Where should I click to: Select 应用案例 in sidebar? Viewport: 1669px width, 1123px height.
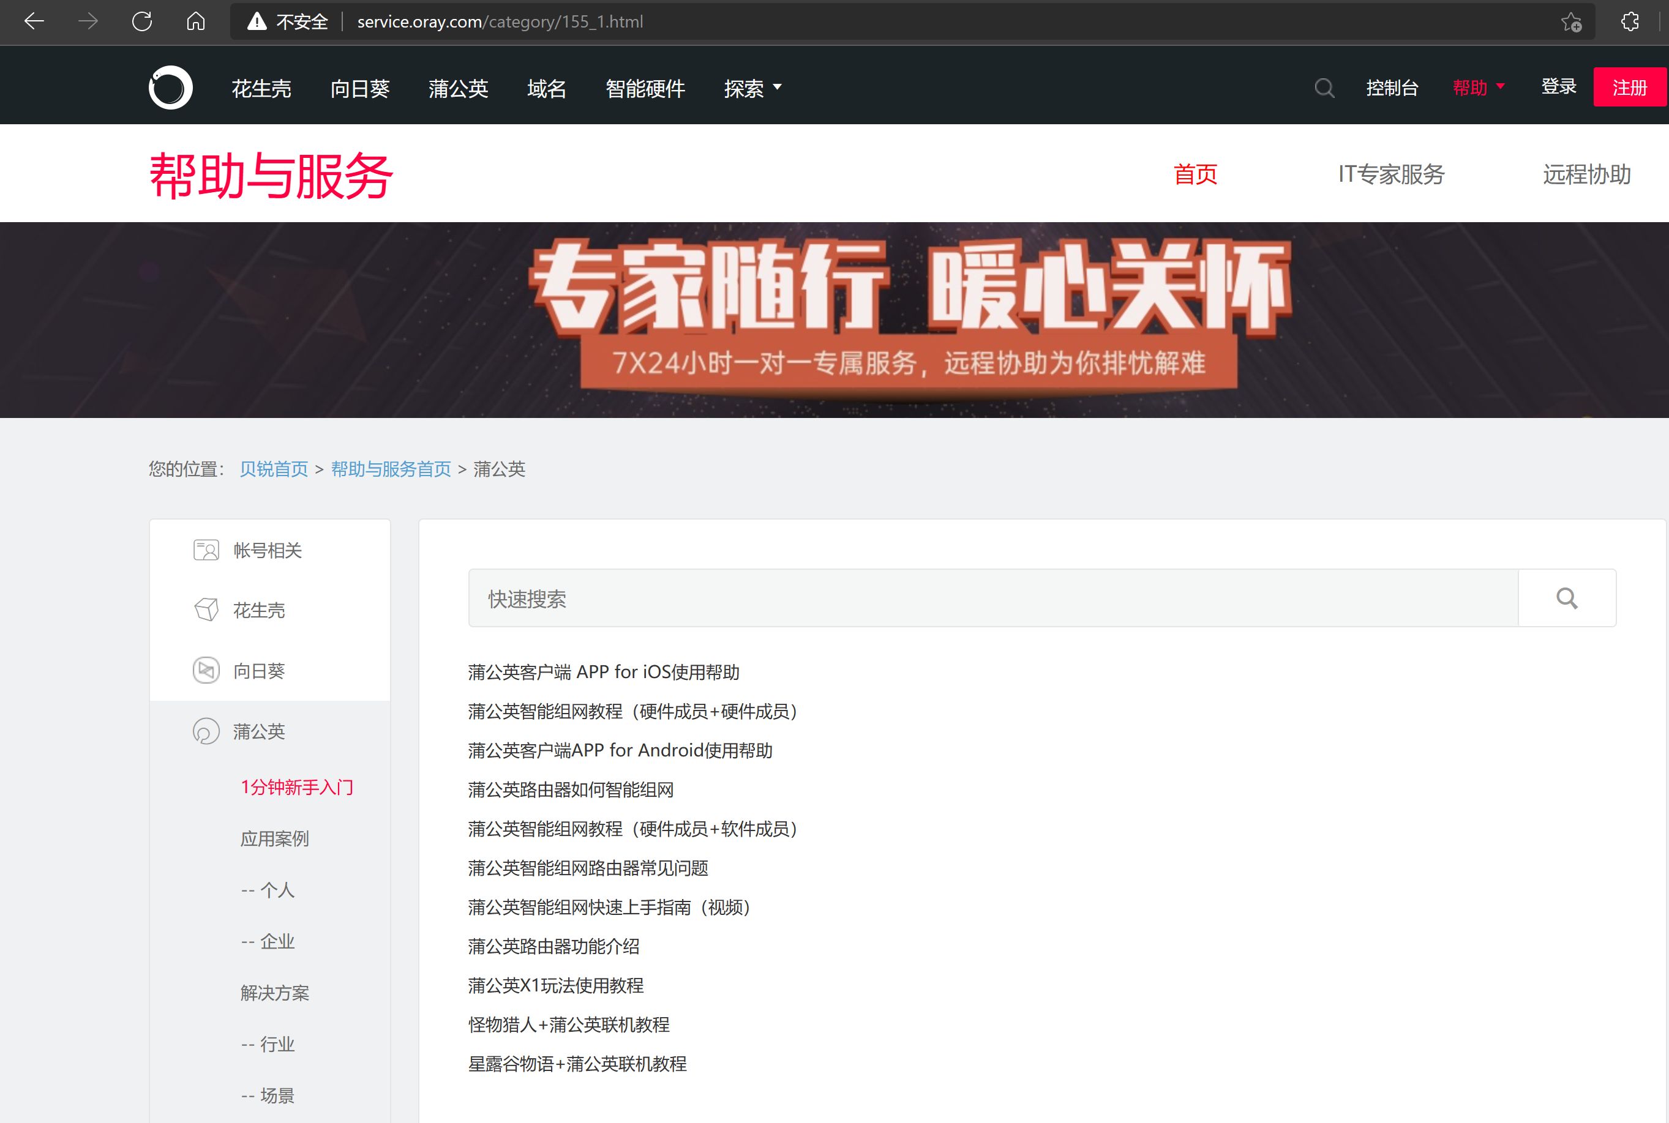coord(274,838)
